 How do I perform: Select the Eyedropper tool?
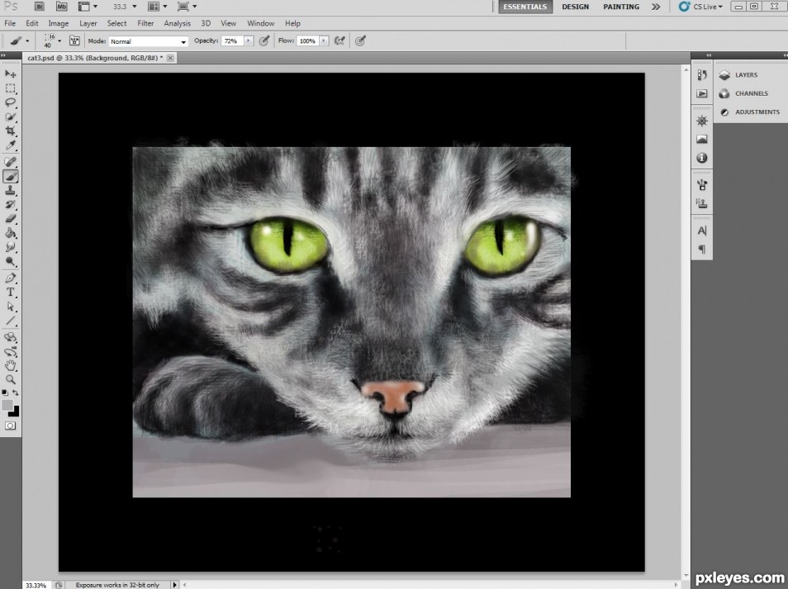click(11, 145)
